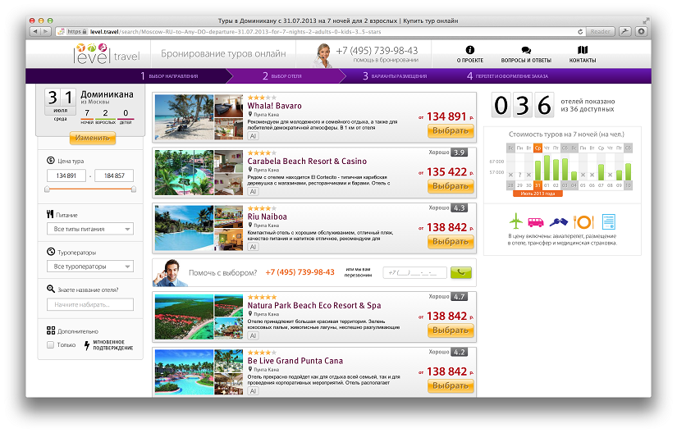The image size is (677, 433).
Task: Click the lightning instant confirmation icon
Action: 87,345
